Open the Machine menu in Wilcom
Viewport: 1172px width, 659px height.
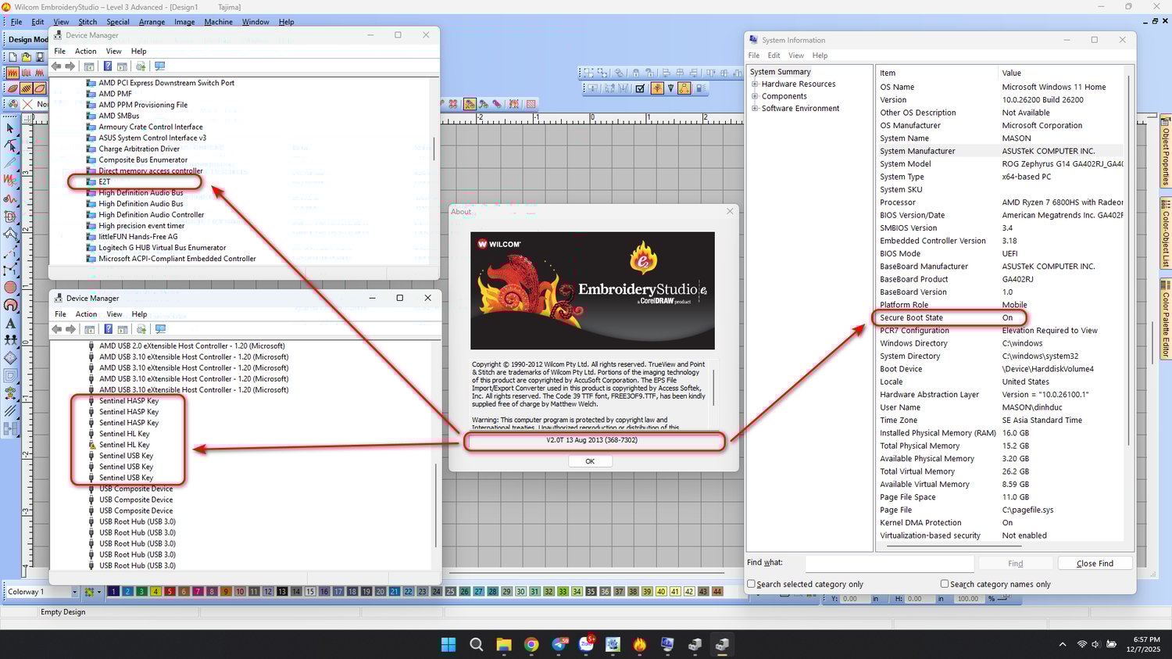click(218, 22)
